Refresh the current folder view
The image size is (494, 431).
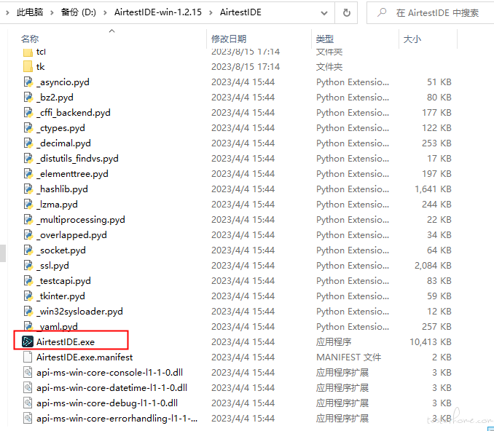[346, 12]
